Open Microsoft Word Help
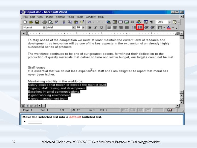Image resolution: width=197 pixels, height=148 pixels. coord(175,22)
